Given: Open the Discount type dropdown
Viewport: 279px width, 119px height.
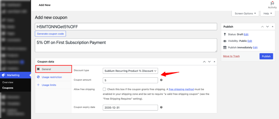Looking at the screenshot, I should (131, 71).
